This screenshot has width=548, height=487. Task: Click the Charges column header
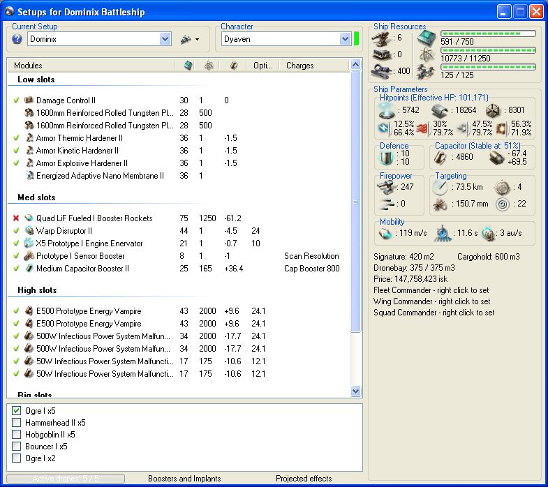(x=299, y=66)
